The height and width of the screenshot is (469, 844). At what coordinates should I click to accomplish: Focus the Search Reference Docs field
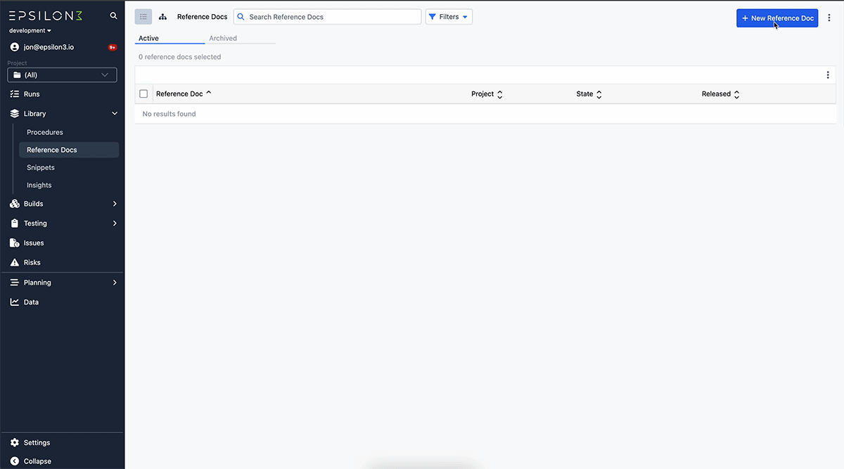[328, 17]
